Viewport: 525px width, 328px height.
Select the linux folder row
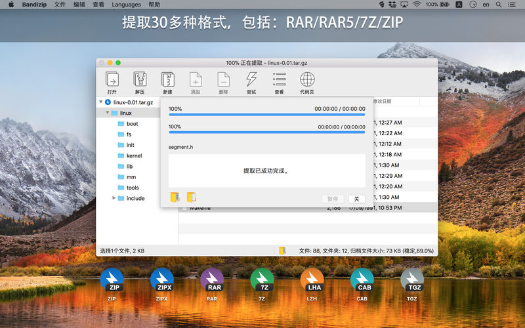[x=129, y=113]
